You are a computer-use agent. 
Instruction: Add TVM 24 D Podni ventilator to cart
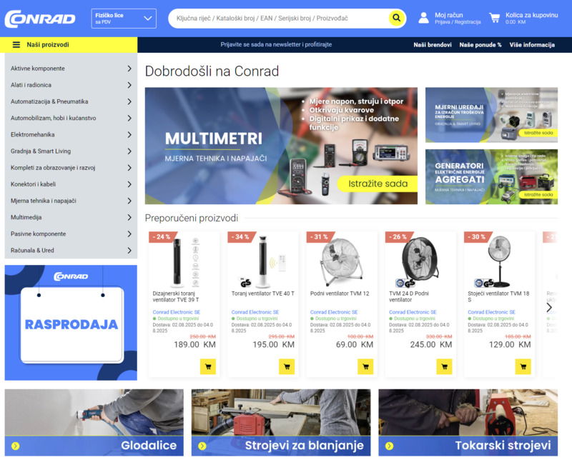click(444, 366)
